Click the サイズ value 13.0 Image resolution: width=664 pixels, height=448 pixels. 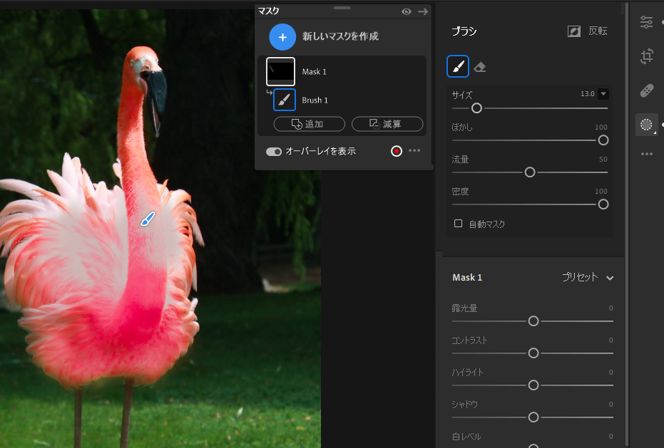click(588, 94)
